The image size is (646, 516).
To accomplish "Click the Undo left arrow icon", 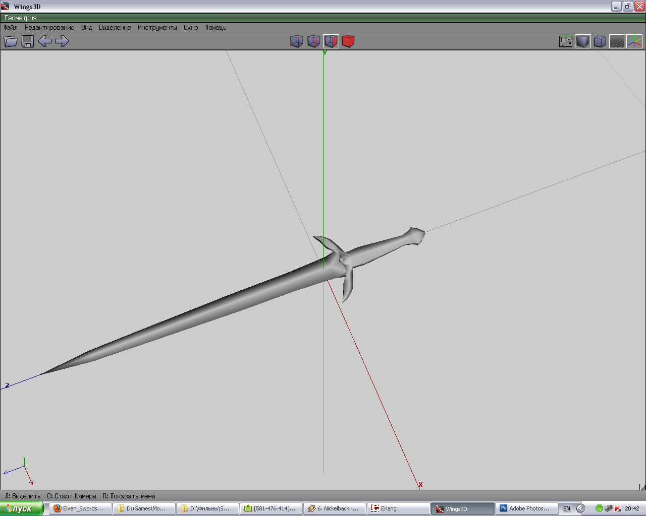I will point(45,41).
